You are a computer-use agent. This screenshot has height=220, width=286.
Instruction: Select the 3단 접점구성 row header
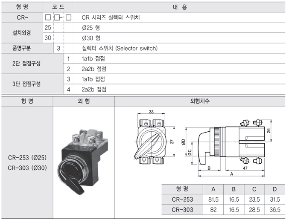coord(26,84)
